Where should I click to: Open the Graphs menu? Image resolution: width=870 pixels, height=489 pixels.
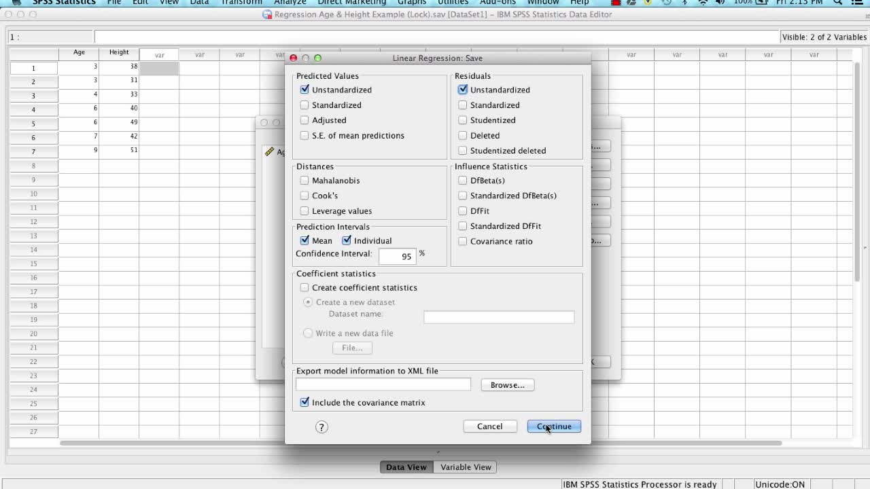coord(412,3)
